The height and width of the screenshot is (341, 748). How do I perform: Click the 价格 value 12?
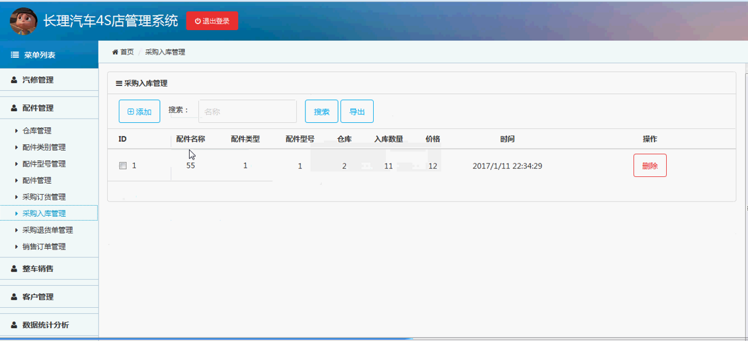click(433, 166)
